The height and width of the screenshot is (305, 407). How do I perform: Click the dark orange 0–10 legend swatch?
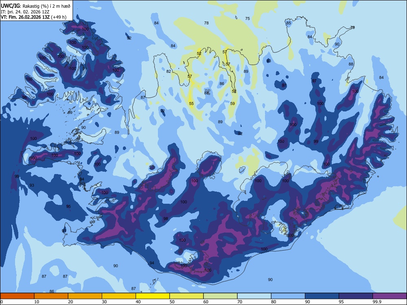point(17,296)
